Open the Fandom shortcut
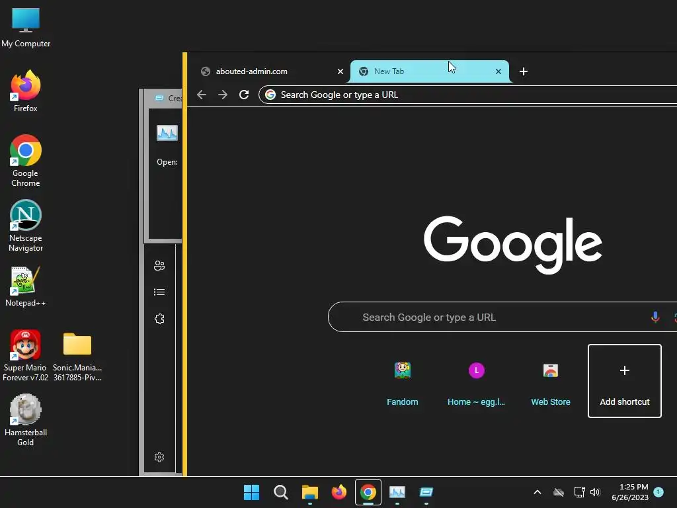This screenshot has width=677, height=508. [x=403, y=381]
